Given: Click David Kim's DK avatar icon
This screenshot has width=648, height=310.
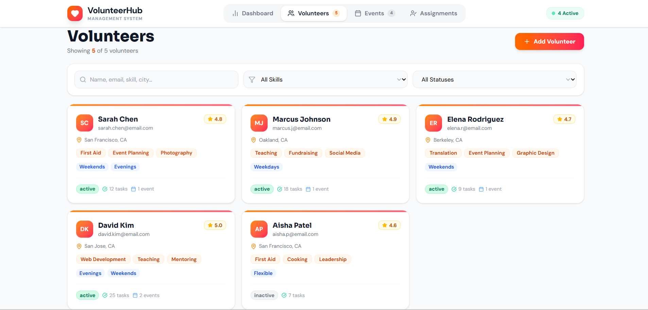Looking at the screenshot, I should pyautogui.click(x=85, y=229).
